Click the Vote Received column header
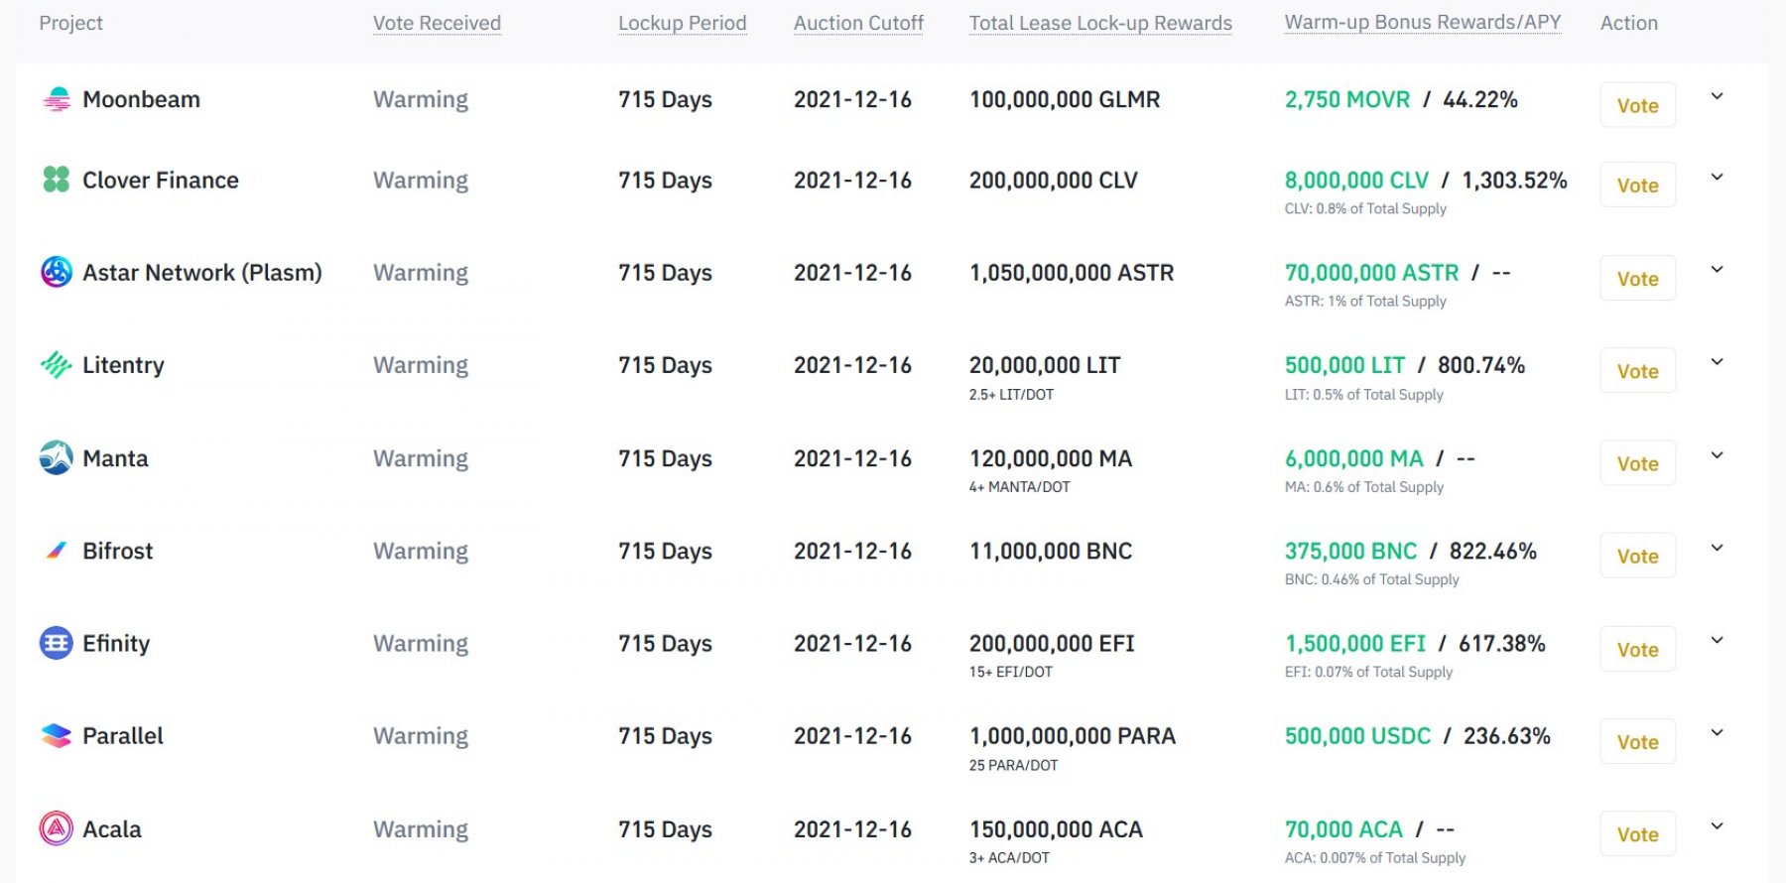Image resolution: width=1786 pixels, height=883 pixels. click(437, 23)
